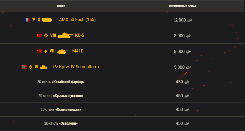Click the medium tank class icon for Pz.Kpfw. IV Schmalturm
Image resolution: width=245 pixels, height=131 pixels.
tap(31, 67)
